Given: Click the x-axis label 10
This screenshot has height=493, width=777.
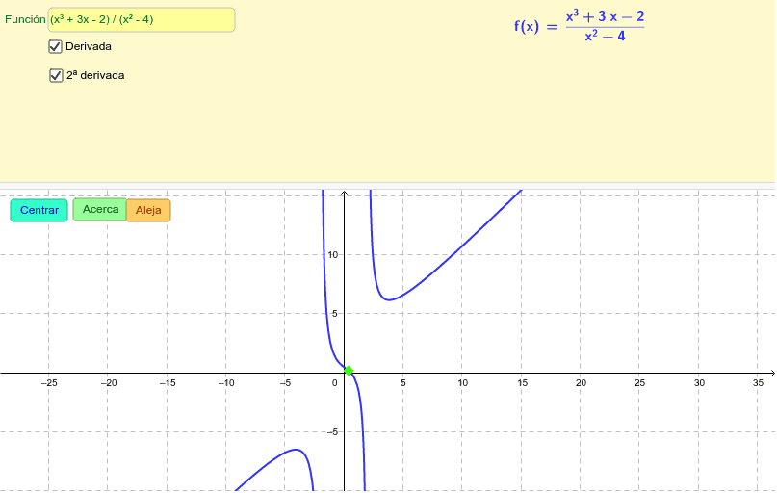Looking at the screenshot, I should click(x=462, y=383).
